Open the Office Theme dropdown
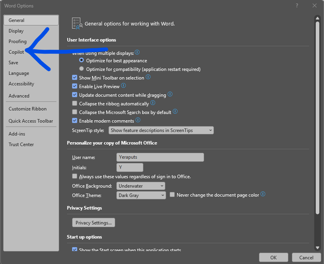 [x=141, y=195]
